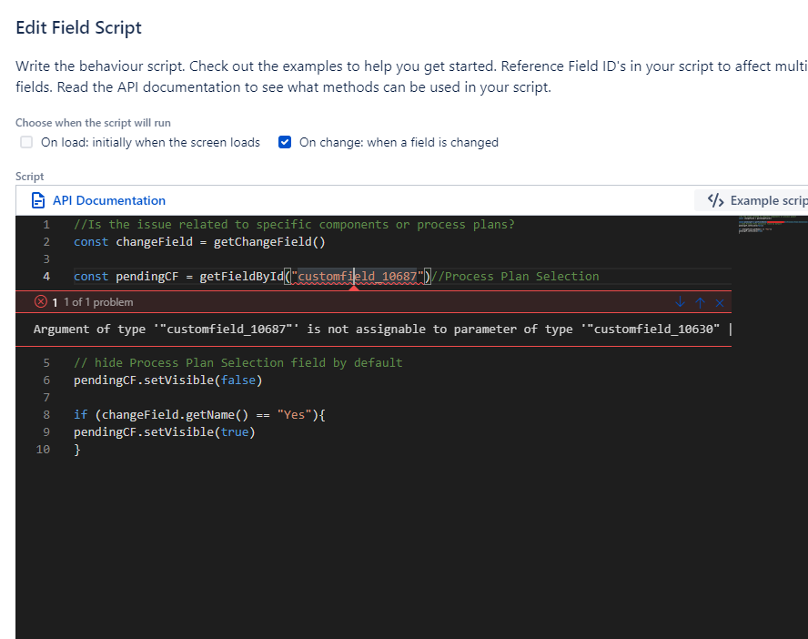The image size is (808, 639).
Task: Click the '1 of 1 problem' label
Action: tap(98, 302)
